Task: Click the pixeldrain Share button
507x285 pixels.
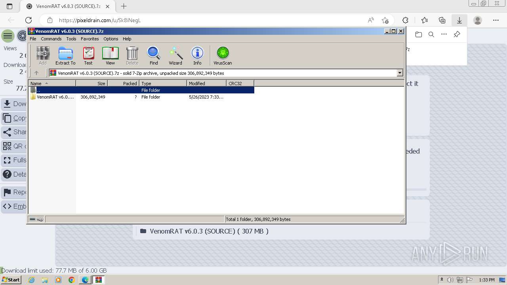Action: 14,132
